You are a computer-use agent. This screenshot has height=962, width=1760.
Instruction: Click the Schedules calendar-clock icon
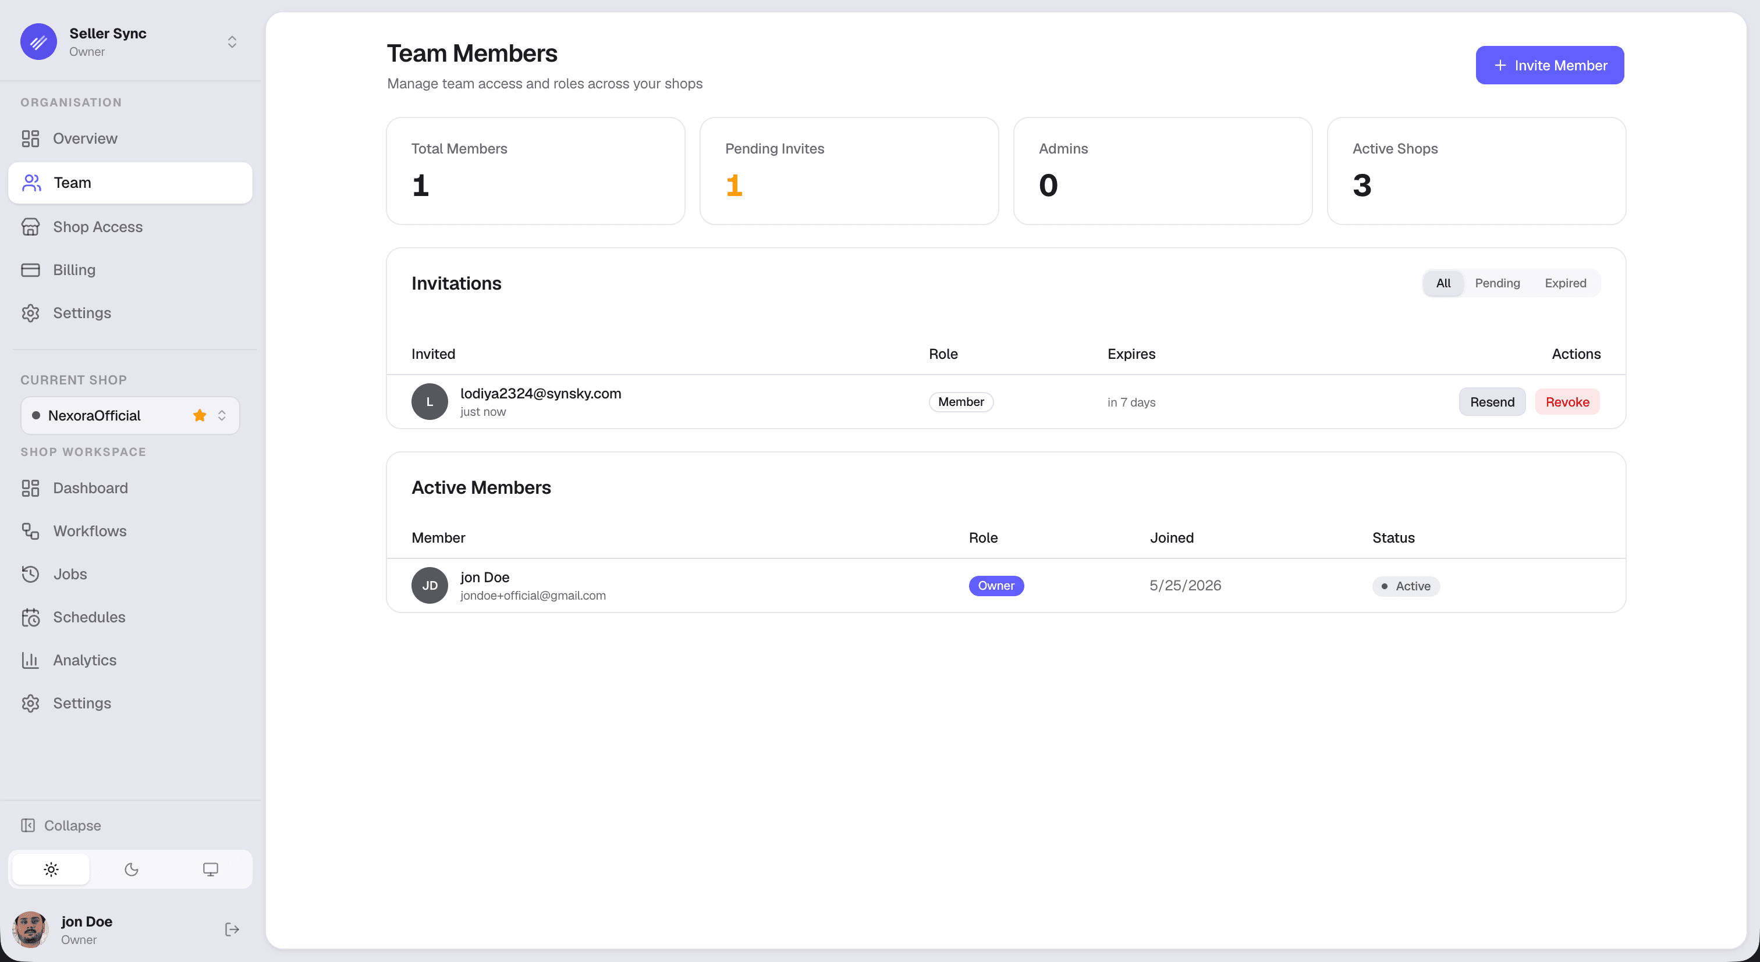click(x=30, y=617)
